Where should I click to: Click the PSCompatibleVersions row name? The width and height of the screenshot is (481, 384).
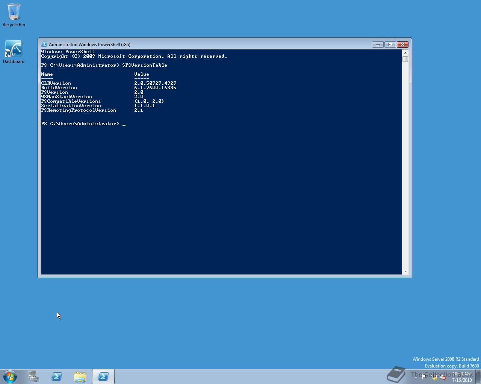71,101
